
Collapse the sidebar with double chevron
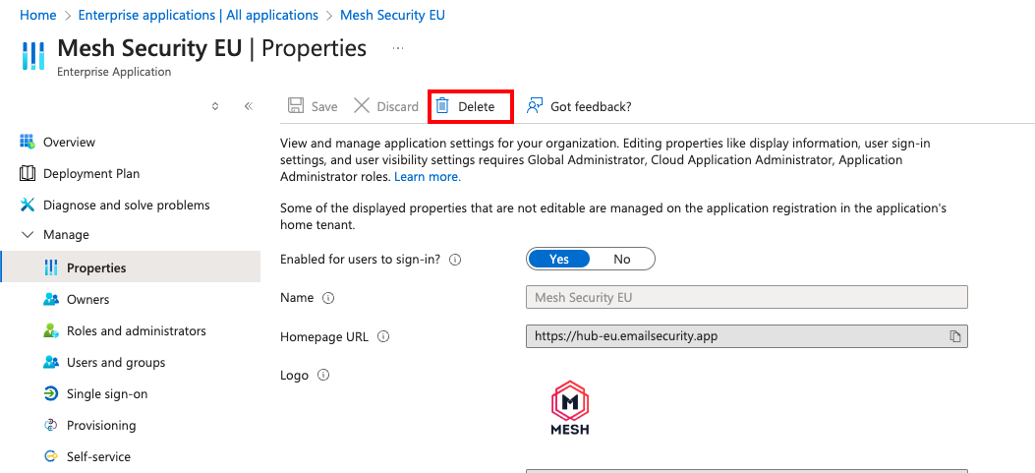248,106
